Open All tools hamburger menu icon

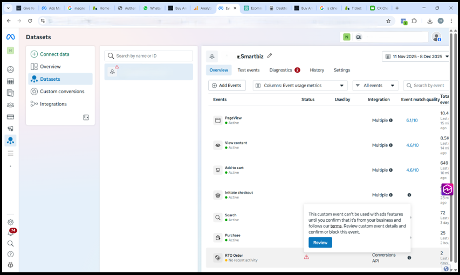point(10,153)
